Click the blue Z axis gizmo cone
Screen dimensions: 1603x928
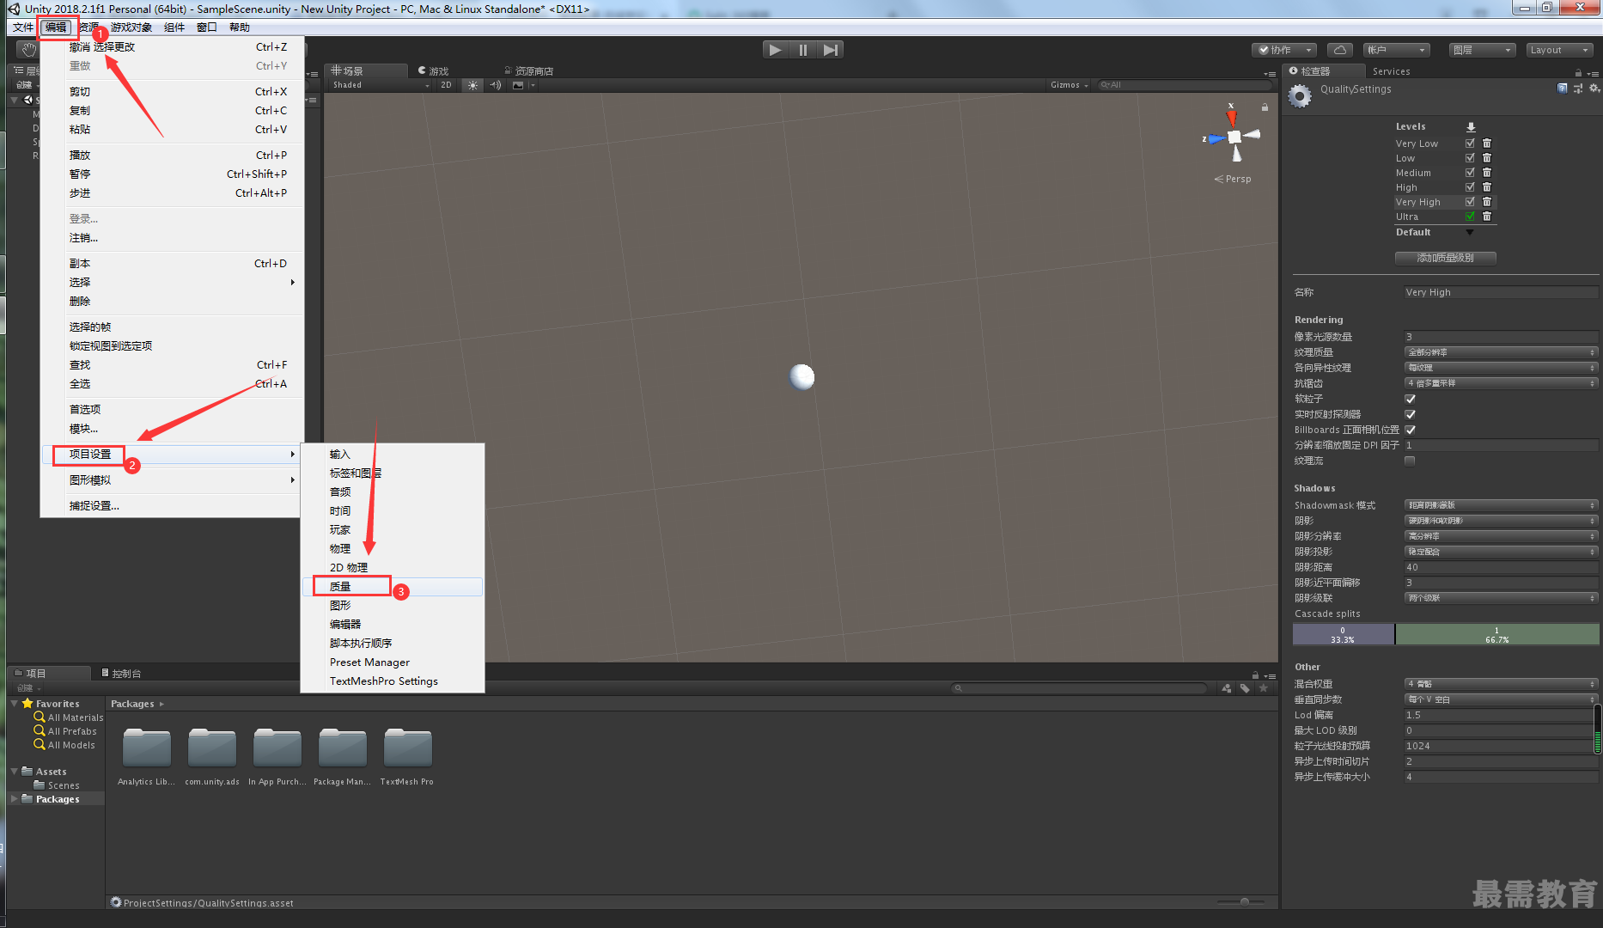coord(1215,138)
